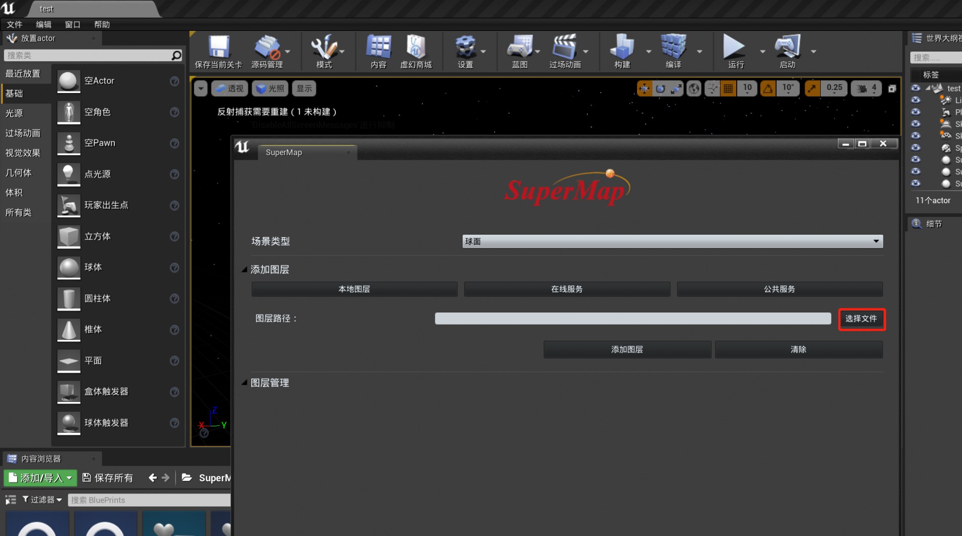The image size is (962, 536).
Task: Open rotation snap 10° dropdown
Action: point(788,88)
